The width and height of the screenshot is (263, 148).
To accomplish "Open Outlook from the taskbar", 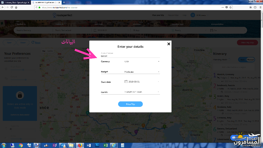I will (63, 145).
